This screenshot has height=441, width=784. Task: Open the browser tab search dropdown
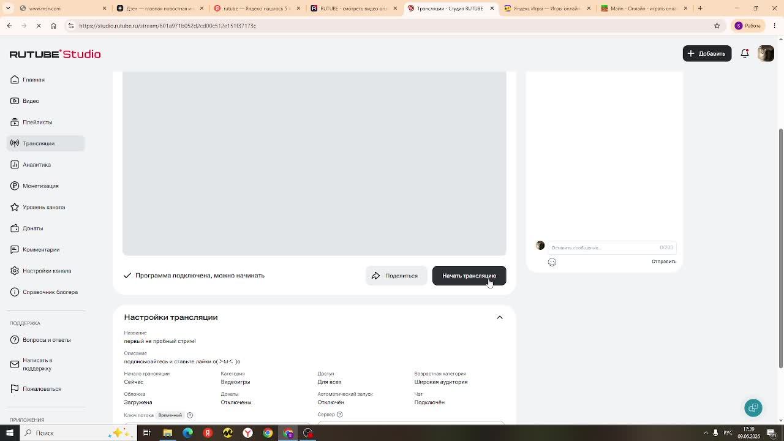point(7,9)
